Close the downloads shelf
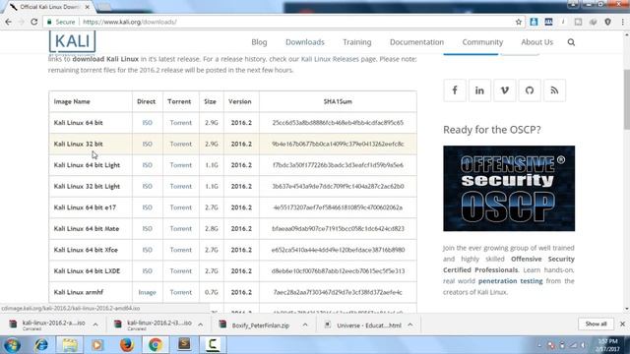Screen dimensions: 630x354 pyautogui.click(x=622, y=324)
